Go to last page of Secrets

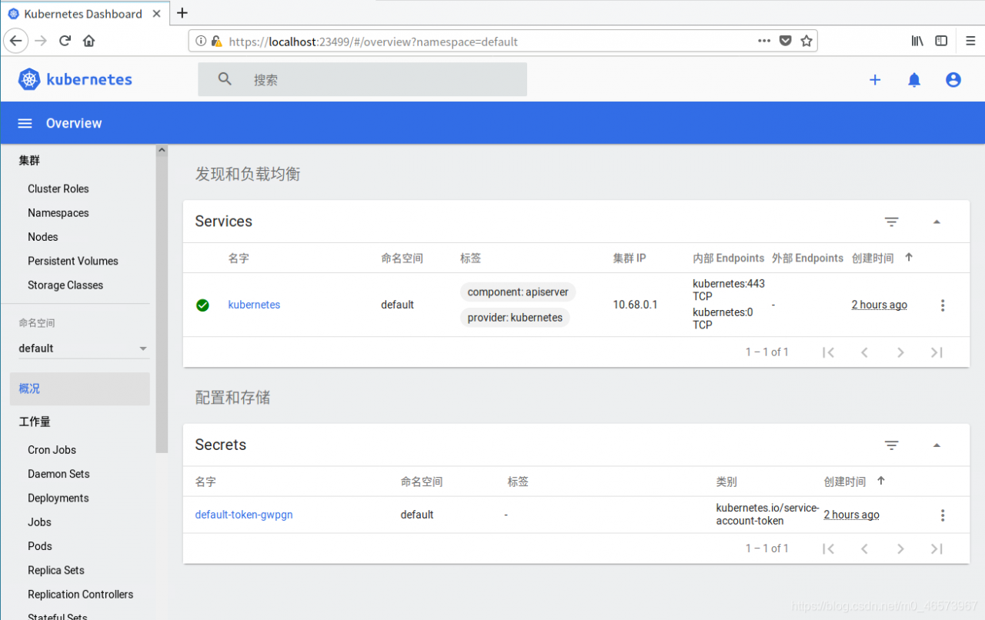[x=937, y=548]
